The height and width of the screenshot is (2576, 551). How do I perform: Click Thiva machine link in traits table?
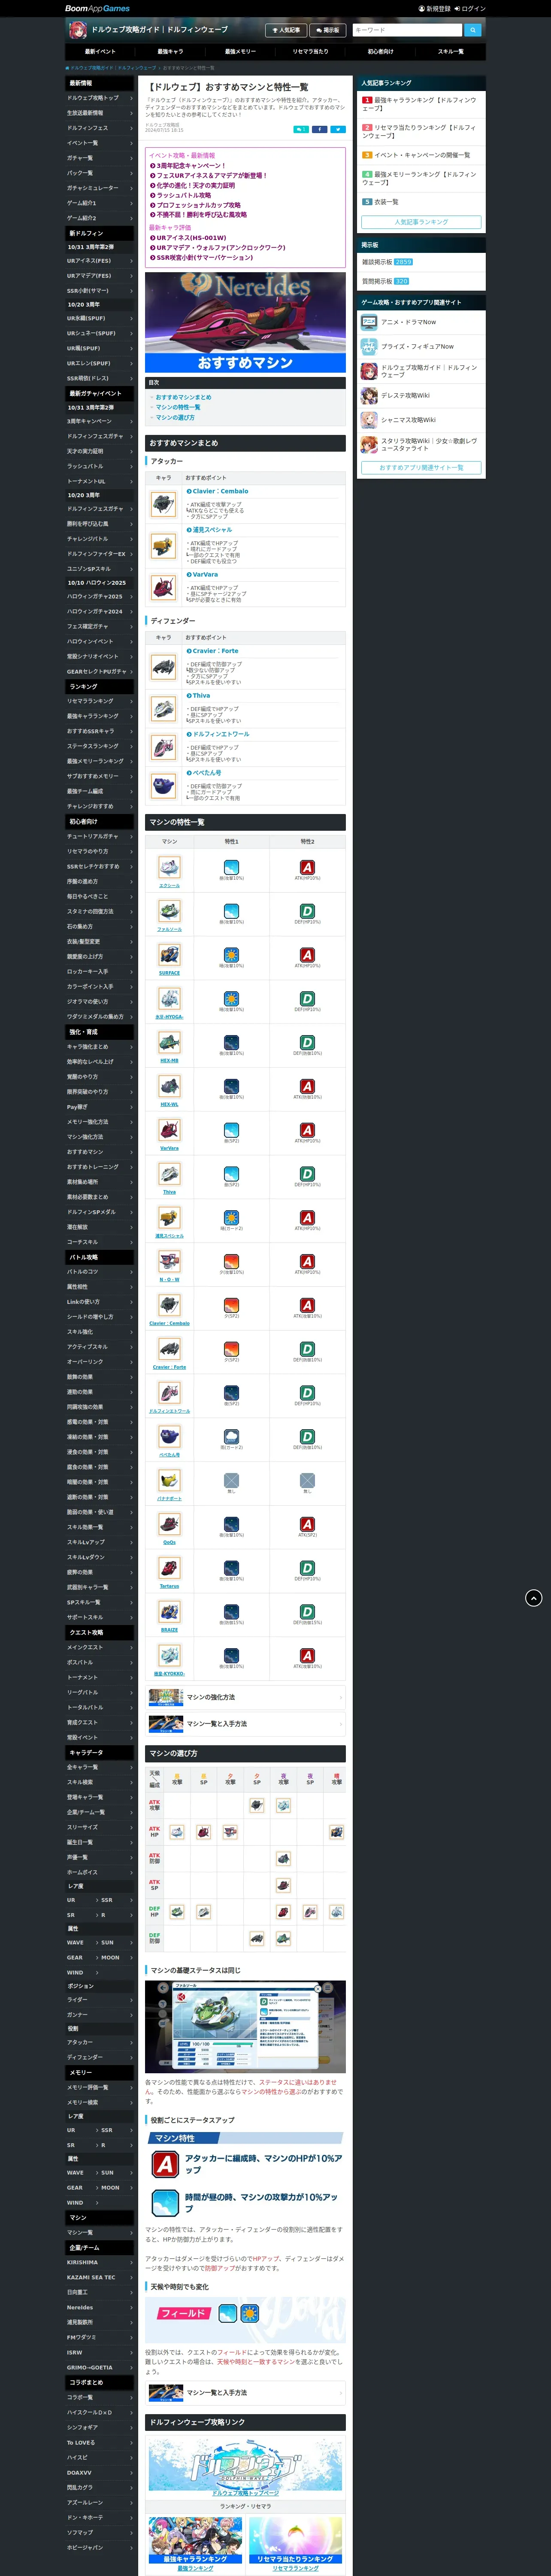pyautogui.click(x=169, y=1192)
